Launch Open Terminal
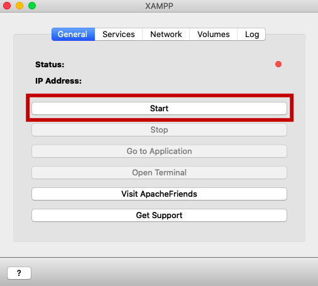The image size is (318, 286). point(159,172)
